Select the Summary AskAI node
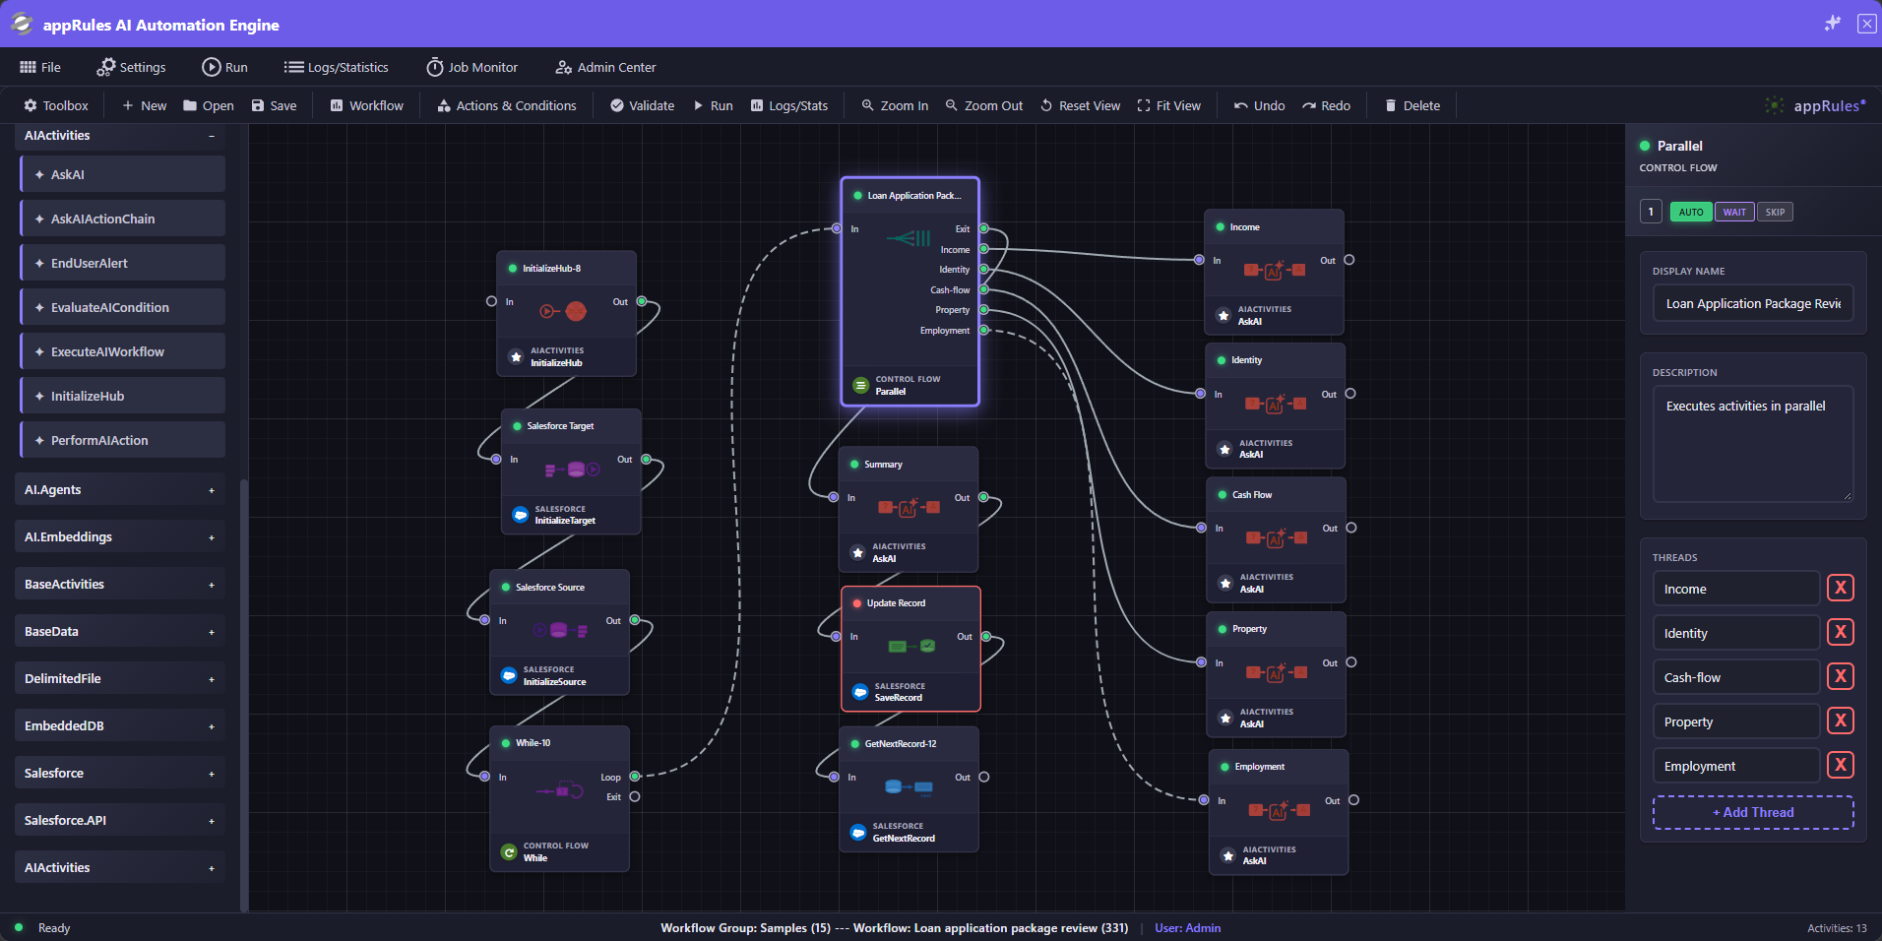Image resolution: width=1882 pixels, height=941 pixels. click(x=909, y=509)
